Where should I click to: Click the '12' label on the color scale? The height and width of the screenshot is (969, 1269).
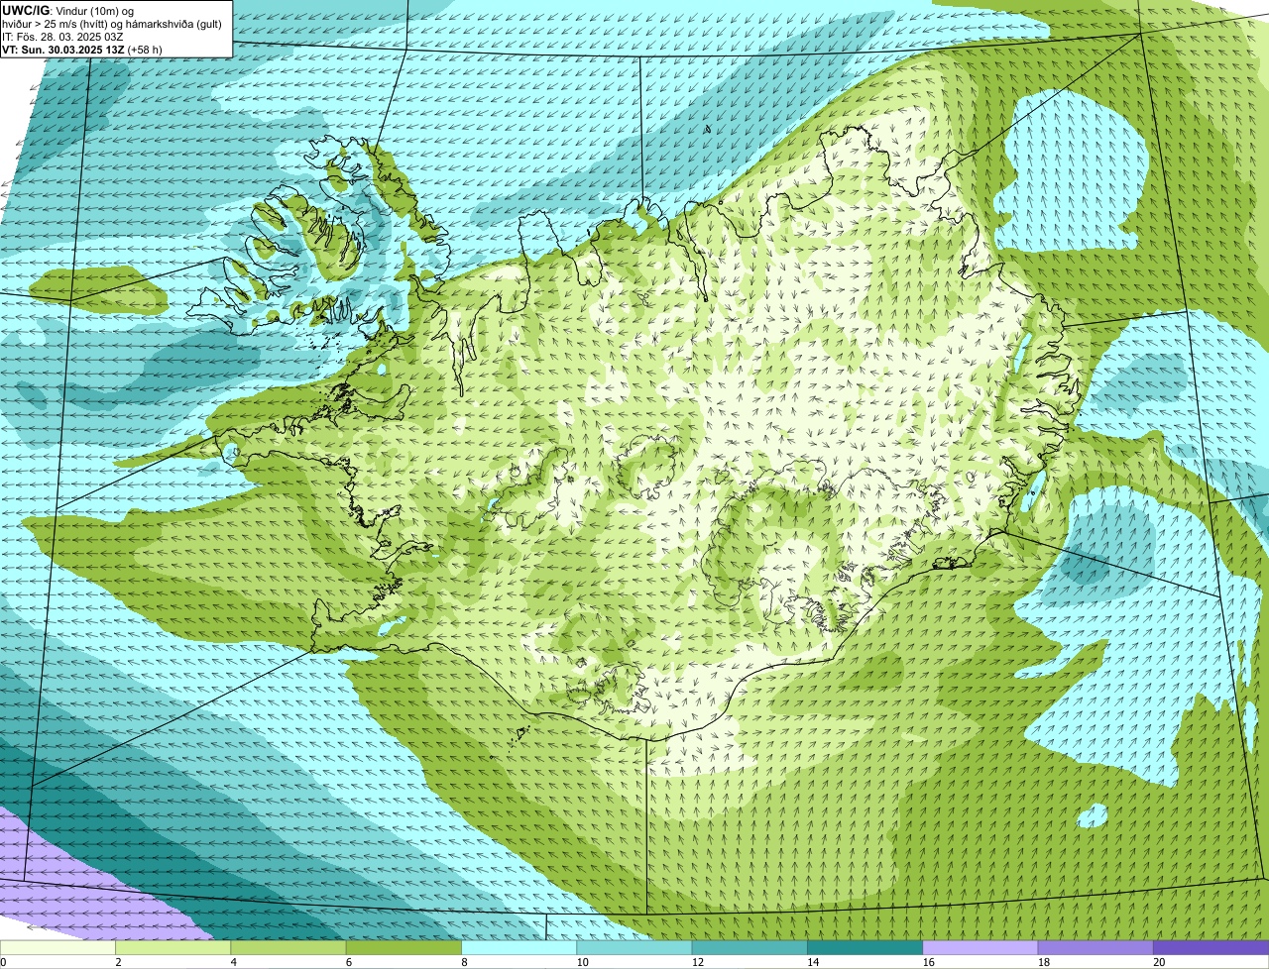[x=697, y=962]
